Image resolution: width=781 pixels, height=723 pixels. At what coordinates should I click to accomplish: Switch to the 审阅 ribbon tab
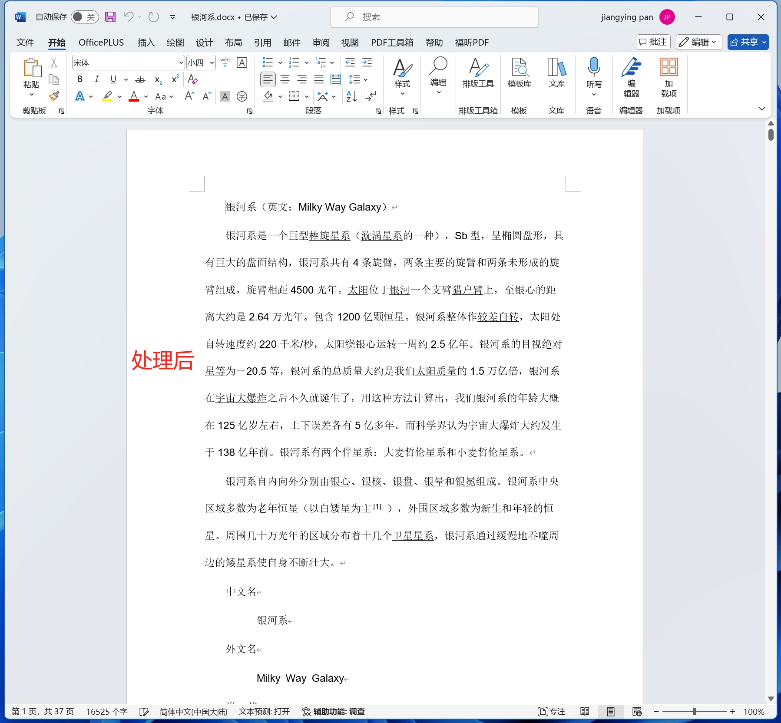click(321, 43)
